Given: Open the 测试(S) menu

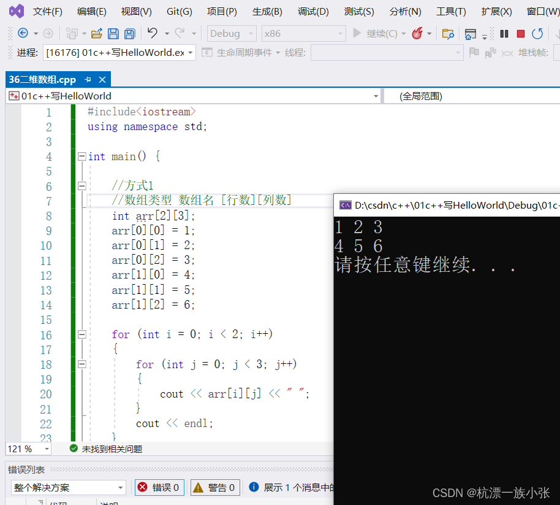Looking at the screenshot, I should pos(359,12).
